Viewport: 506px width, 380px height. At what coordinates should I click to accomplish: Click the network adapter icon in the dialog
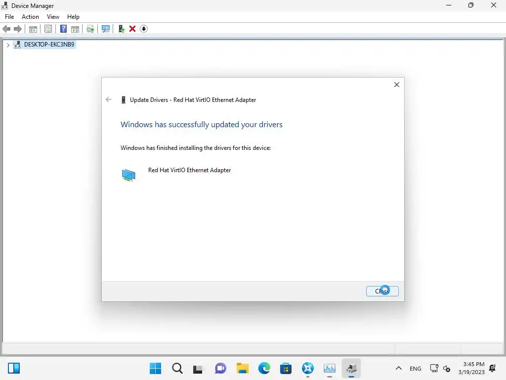tap(128, 175)
